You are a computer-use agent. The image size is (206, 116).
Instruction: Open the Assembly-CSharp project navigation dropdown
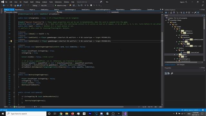point(30,12)
